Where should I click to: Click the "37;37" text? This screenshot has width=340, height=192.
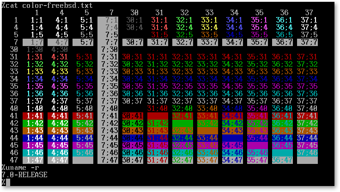coord(307,101)
